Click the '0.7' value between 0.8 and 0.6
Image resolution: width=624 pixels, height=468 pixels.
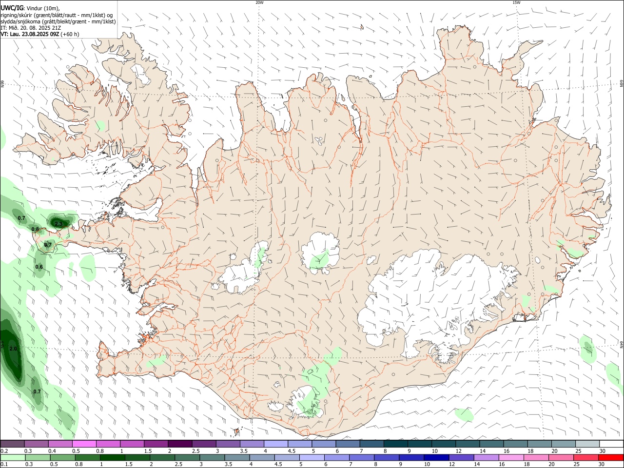coord(48,245)
